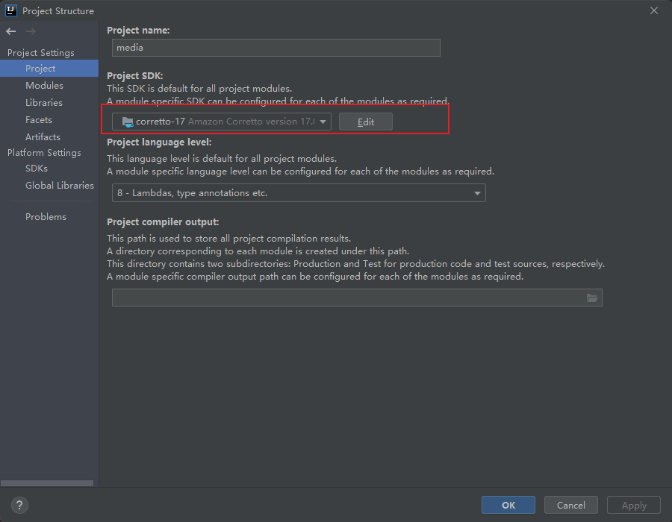672x522 pixels.
Task: Click the forward navigation arrow
Action: [x=31, y=31]
